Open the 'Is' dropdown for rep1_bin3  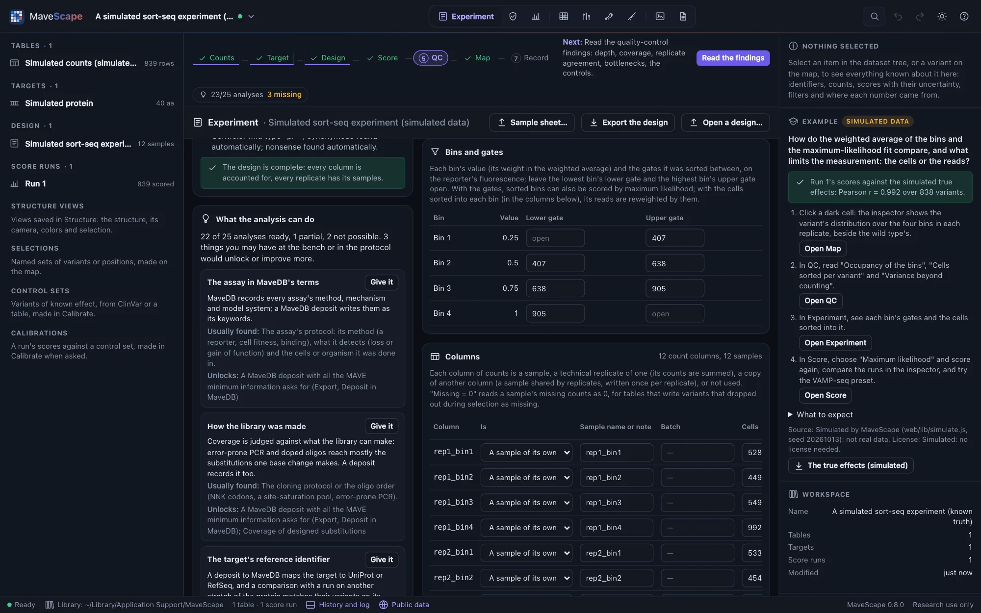[x=527, y=503]
